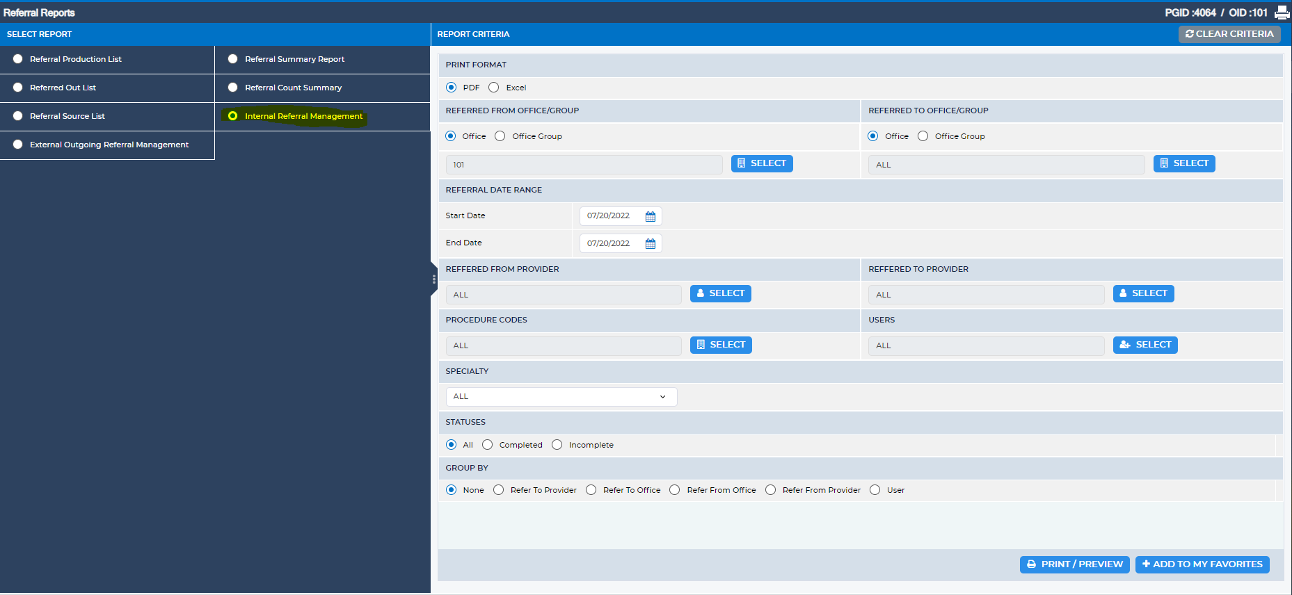Image resolution: width=1292 pixels, height=595 pixels.
Task: Set status filter to Completed
Action: point(488,445)
